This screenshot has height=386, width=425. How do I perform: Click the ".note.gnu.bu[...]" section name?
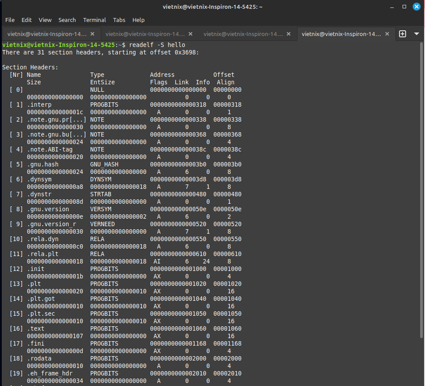click(56, 134)
